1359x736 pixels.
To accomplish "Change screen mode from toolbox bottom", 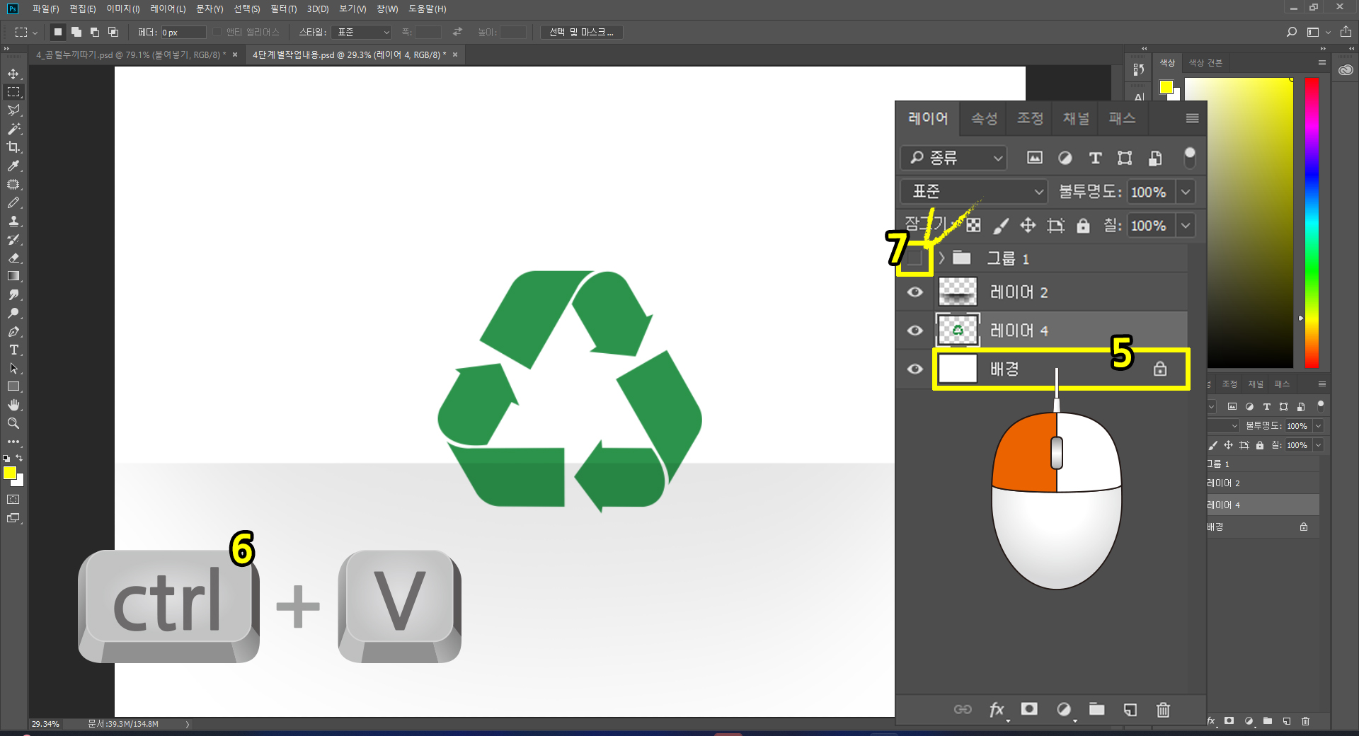I will 13,518.
